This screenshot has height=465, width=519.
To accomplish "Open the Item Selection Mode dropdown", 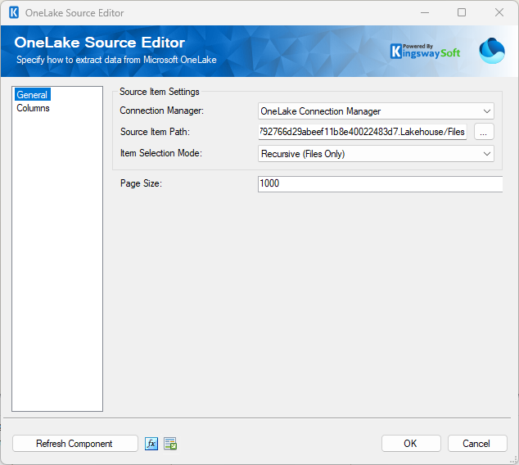I will [x=376, y=154].
